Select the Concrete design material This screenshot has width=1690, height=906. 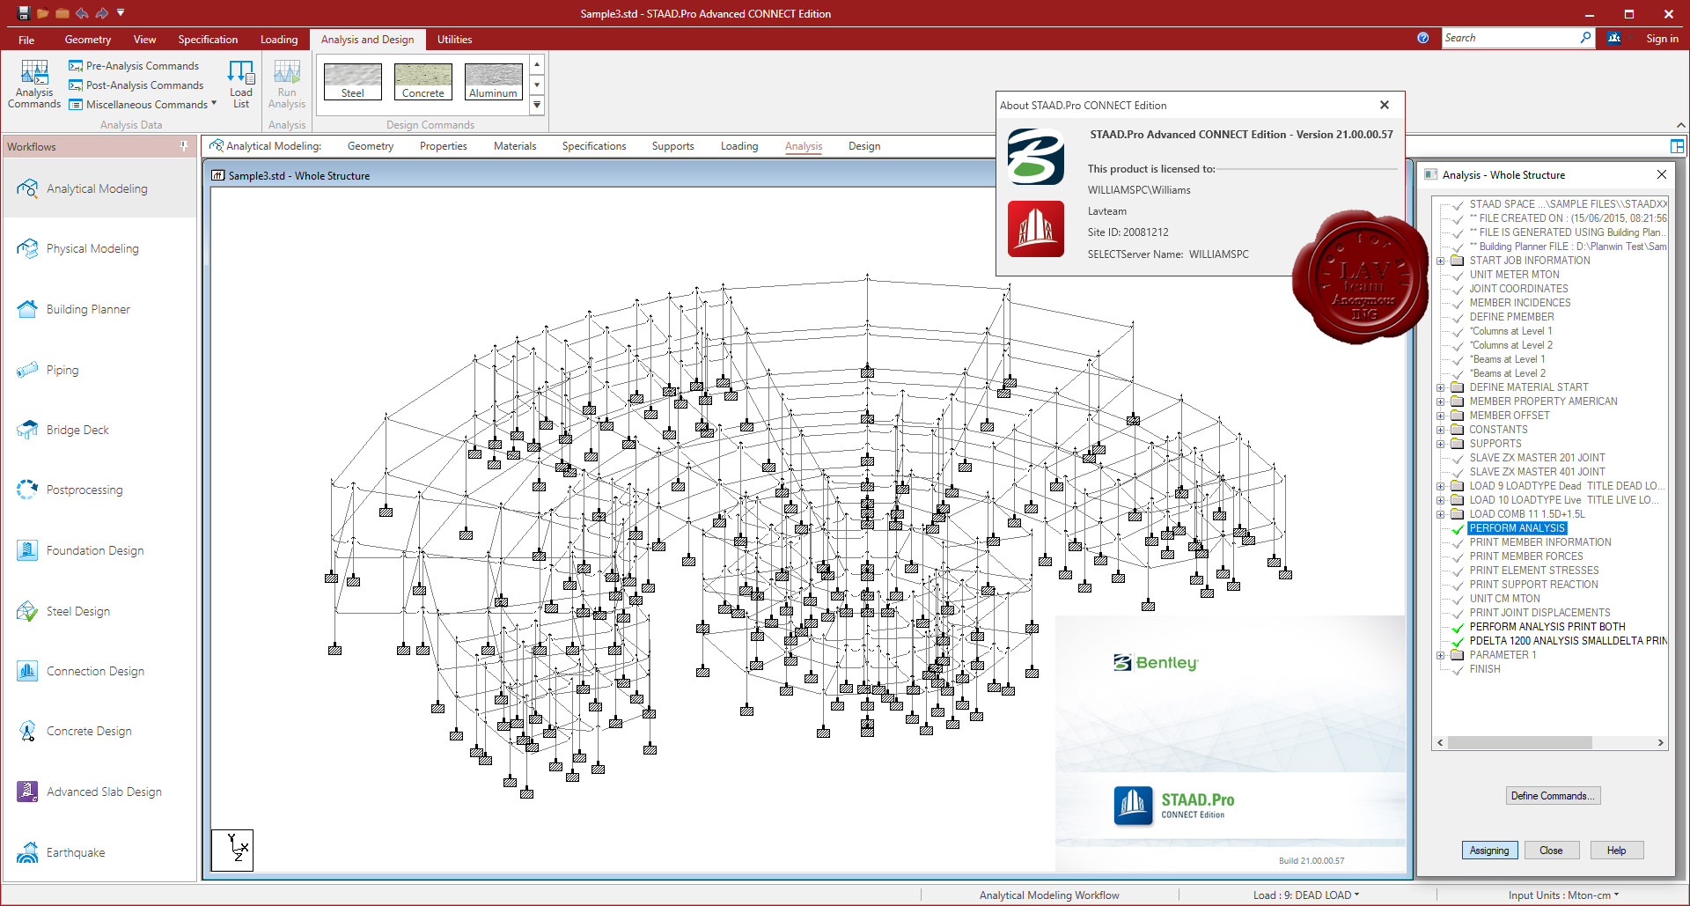tap(423, 81)
